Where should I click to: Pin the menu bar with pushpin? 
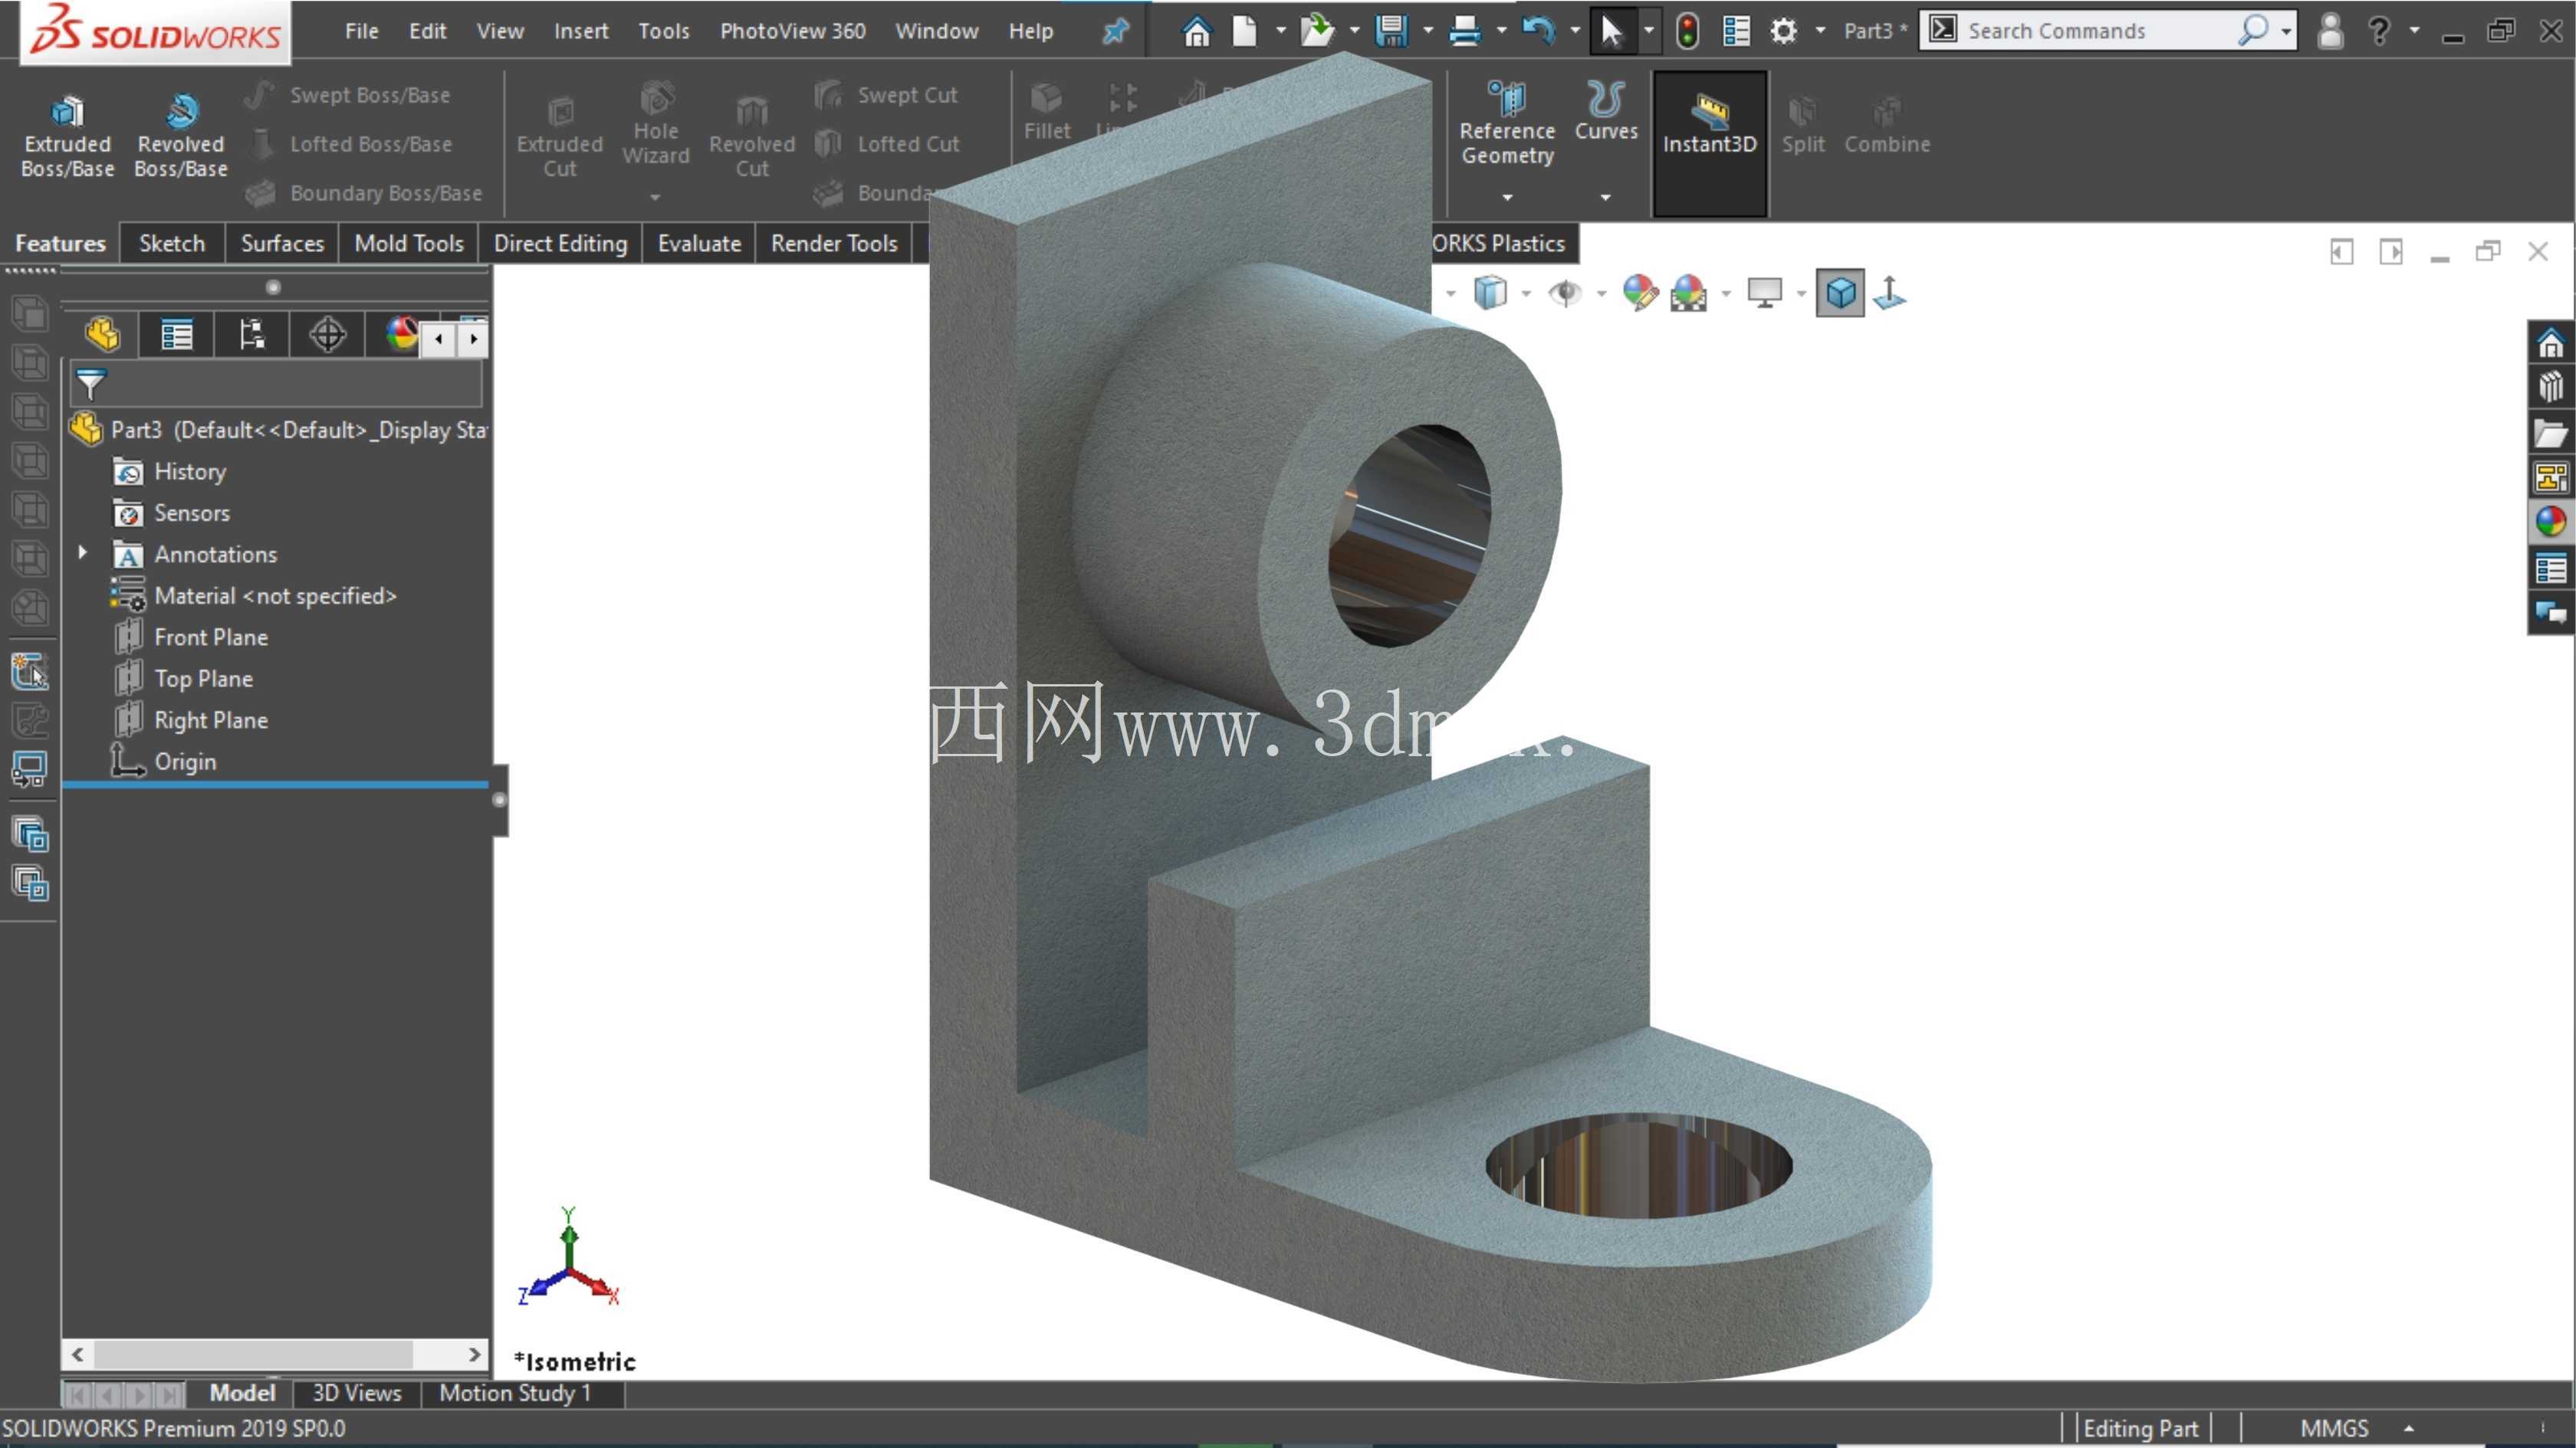coord(1116,31)
